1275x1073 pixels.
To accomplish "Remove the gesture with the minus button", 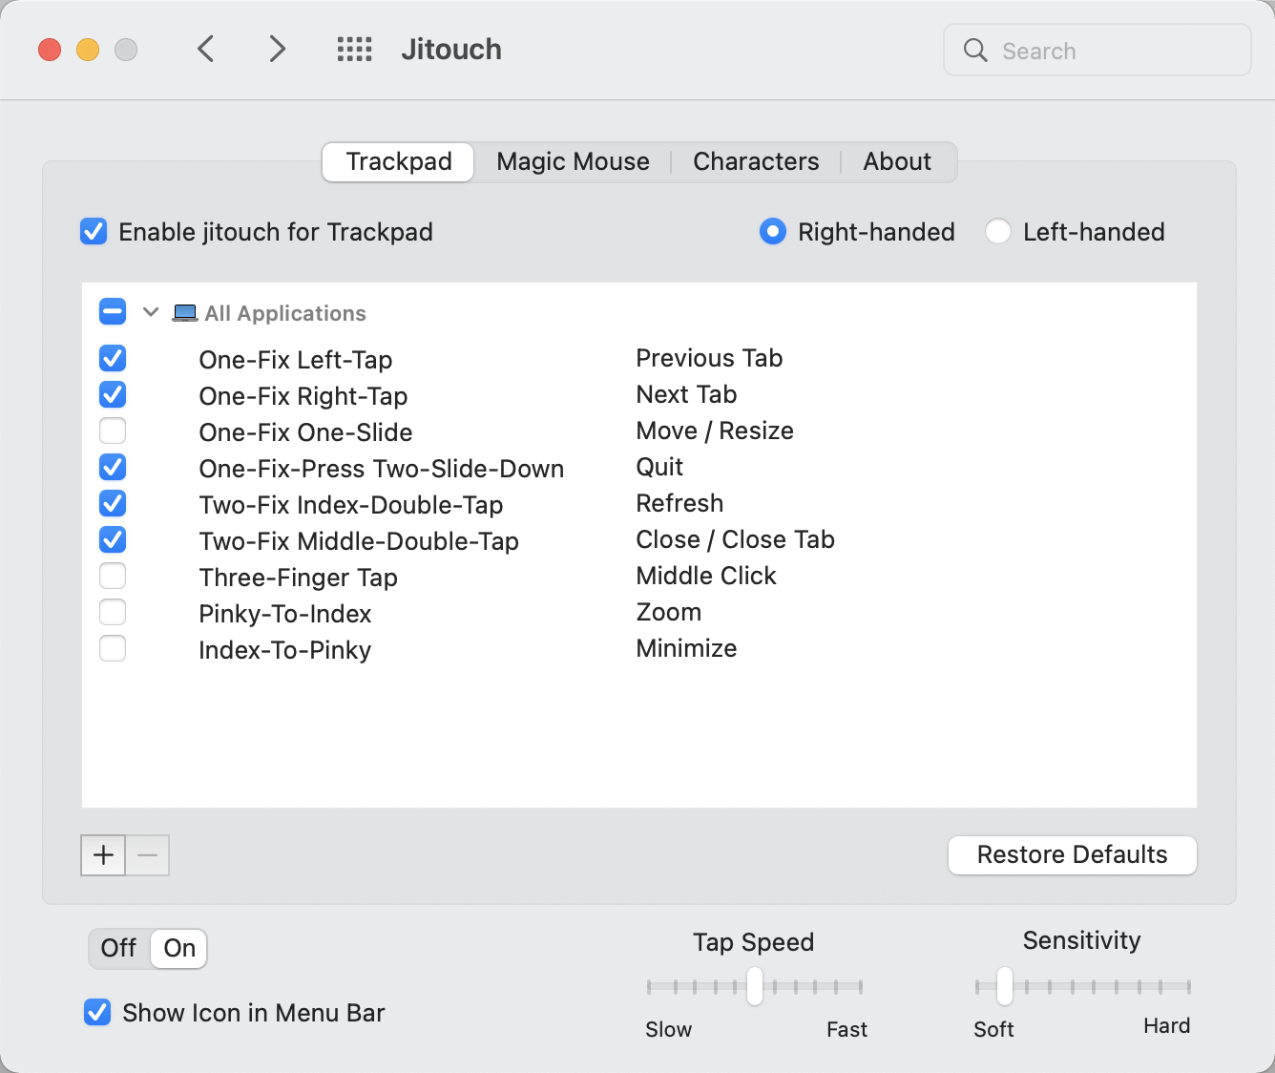I will 148,855.
